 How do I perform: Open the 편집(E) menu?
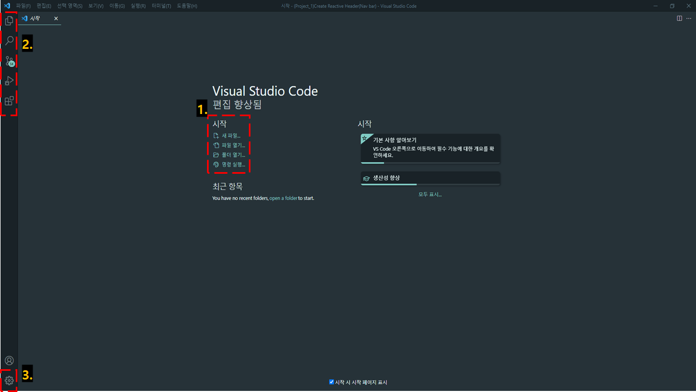pos(44,5)
